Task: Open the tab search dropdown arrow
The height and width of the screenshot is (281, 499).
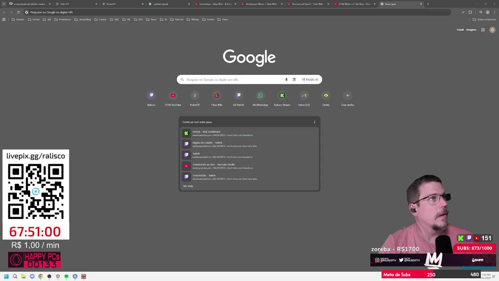Action: point(4,4)
